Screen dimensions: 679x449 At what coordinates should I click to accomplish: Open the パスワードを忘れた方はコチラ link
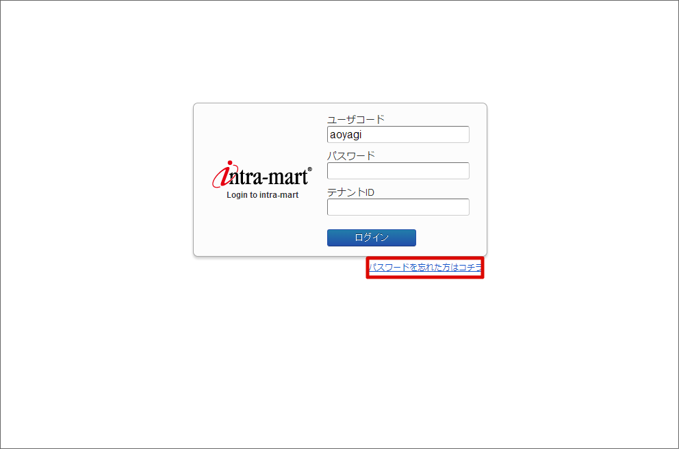425,268
